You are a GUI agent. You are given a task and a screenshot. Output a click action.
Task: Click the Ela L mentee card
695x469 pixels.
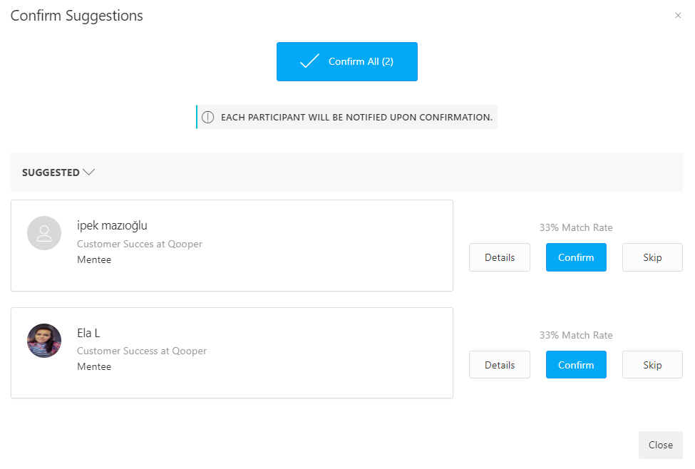click(232, 353)
